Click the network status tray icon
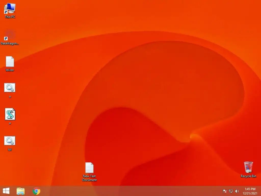Image resolution: width=261 pixels, height=196 pixels. [231, 191]
